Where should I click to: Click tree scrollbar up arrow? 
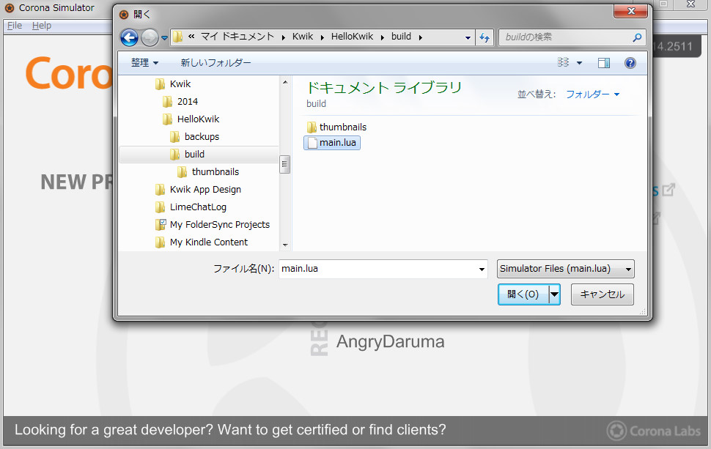[285, 82]
